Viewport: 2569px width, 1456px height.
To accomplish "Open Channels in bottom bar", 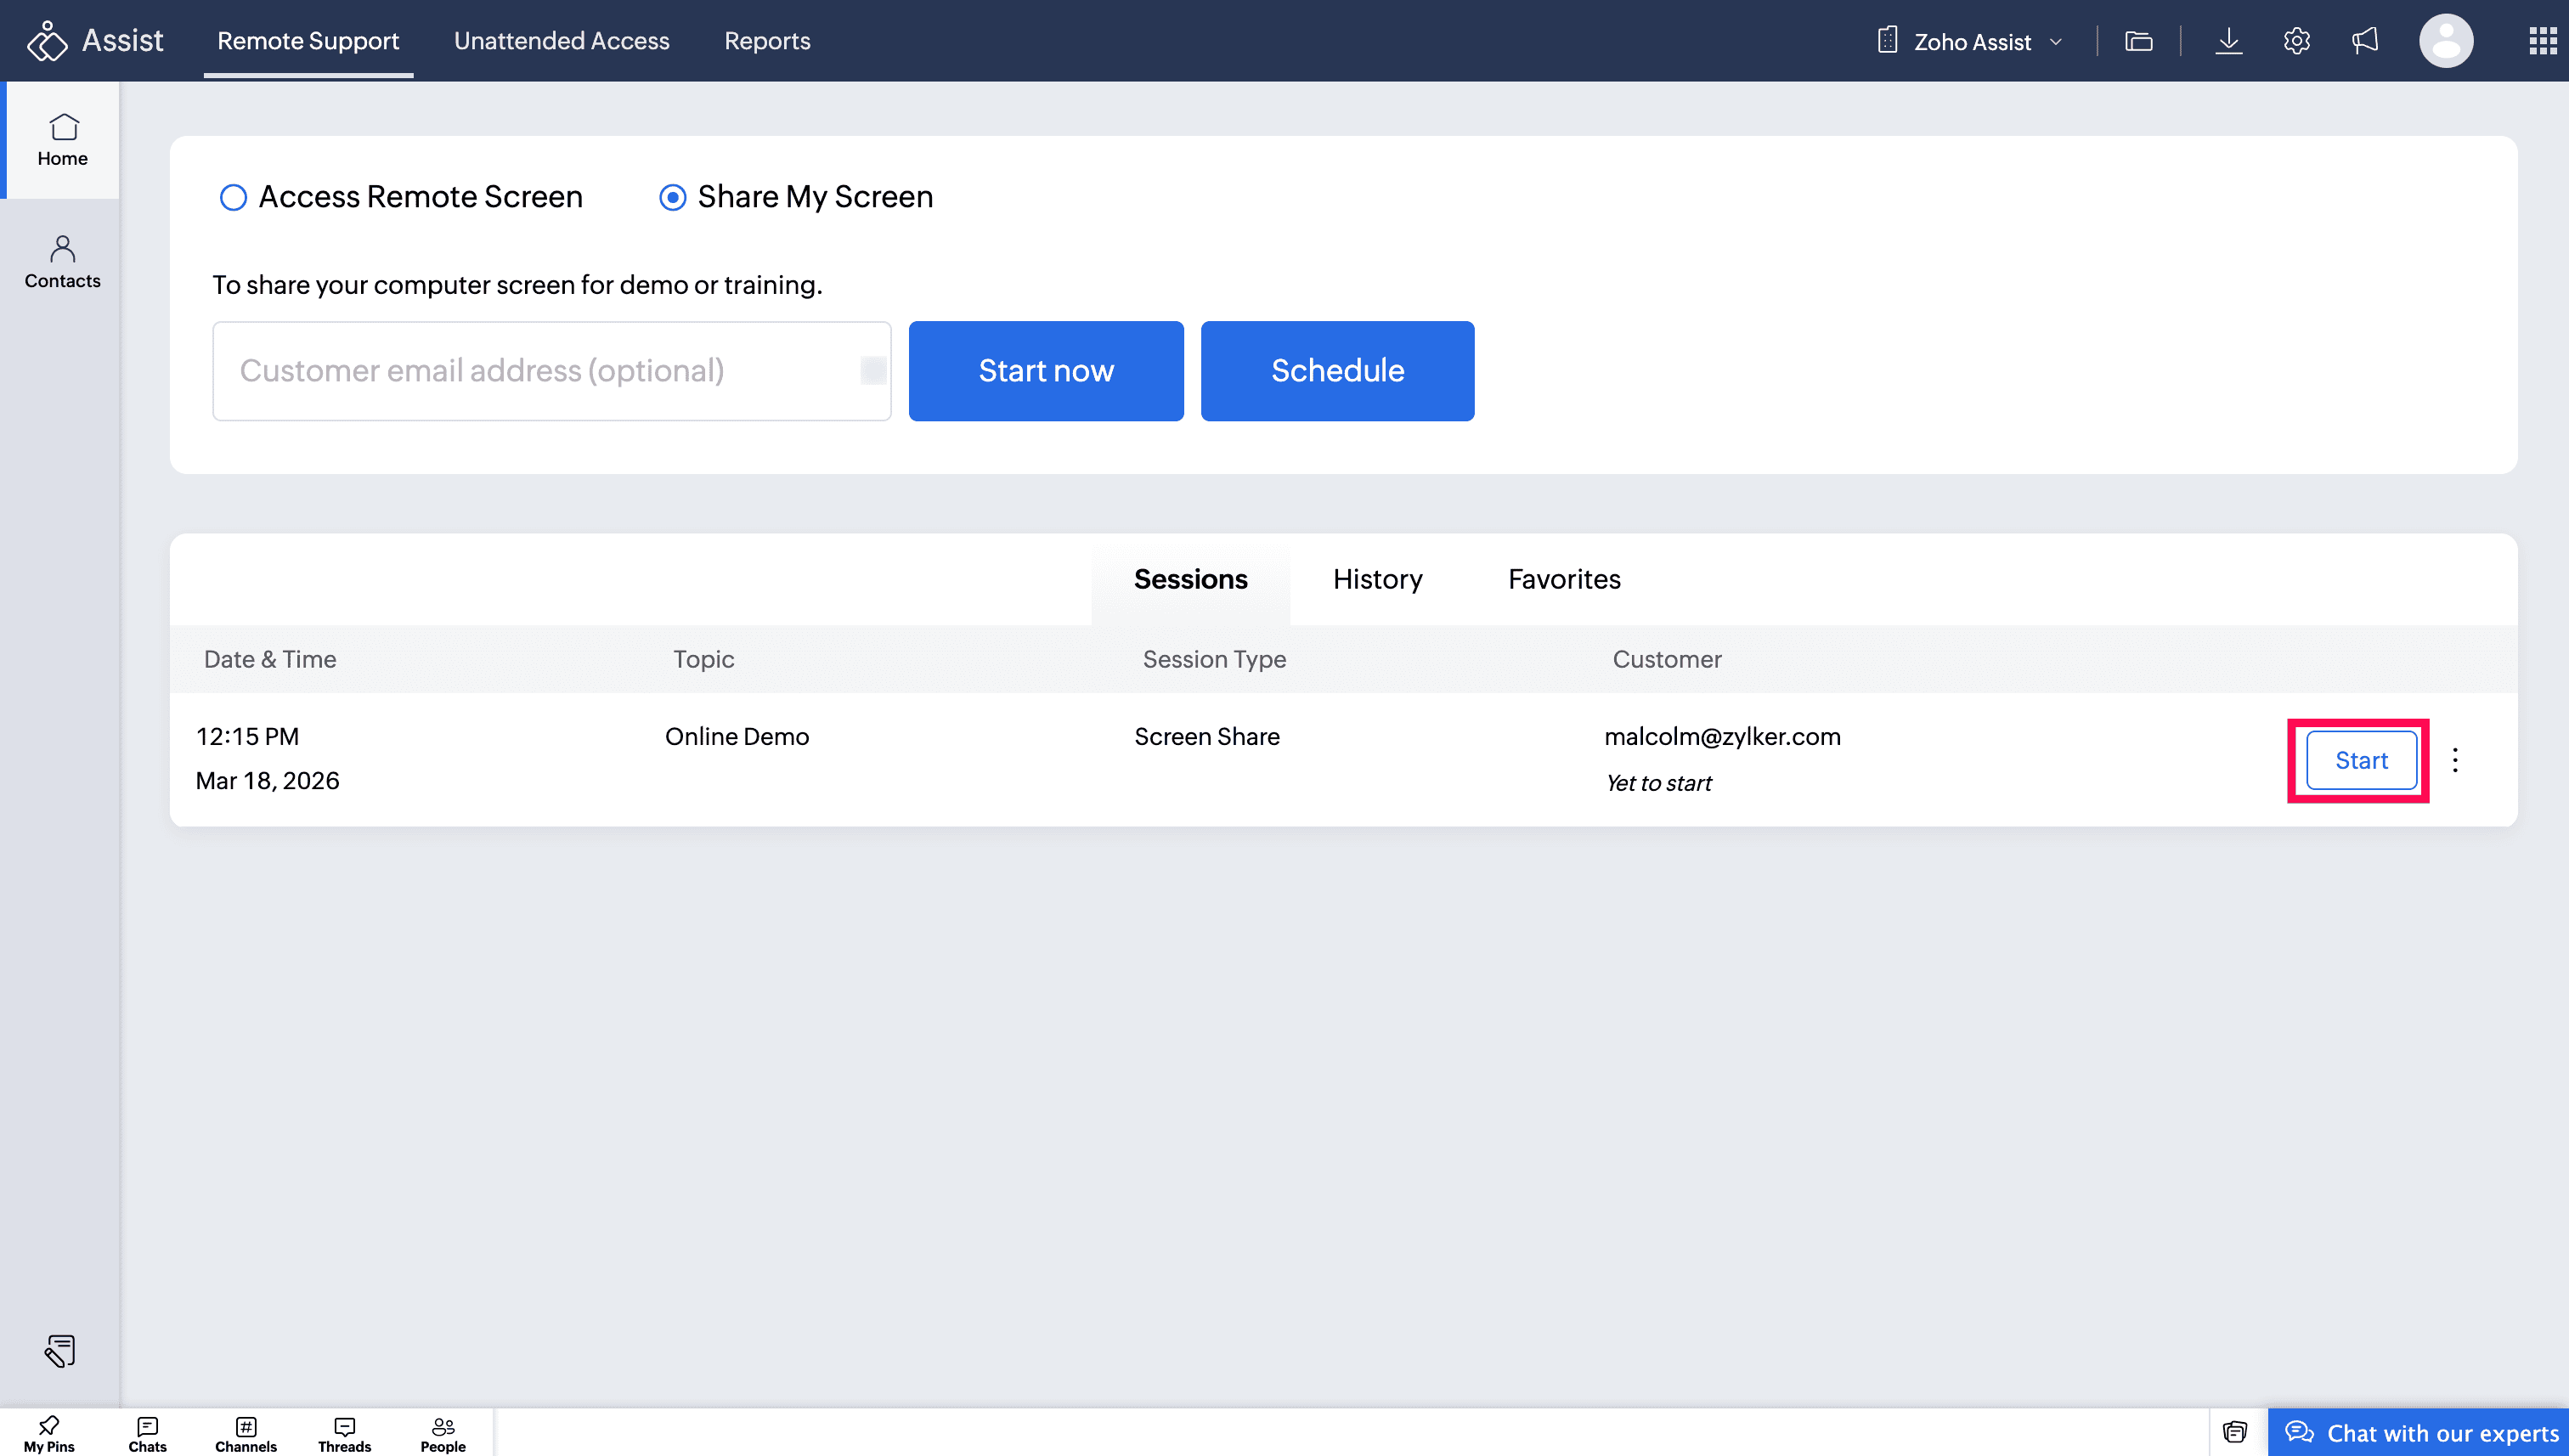I will pos(246,1433).
